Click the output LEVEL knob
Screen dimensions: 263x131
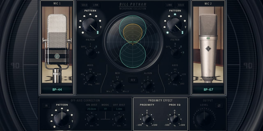pos(204,119)
